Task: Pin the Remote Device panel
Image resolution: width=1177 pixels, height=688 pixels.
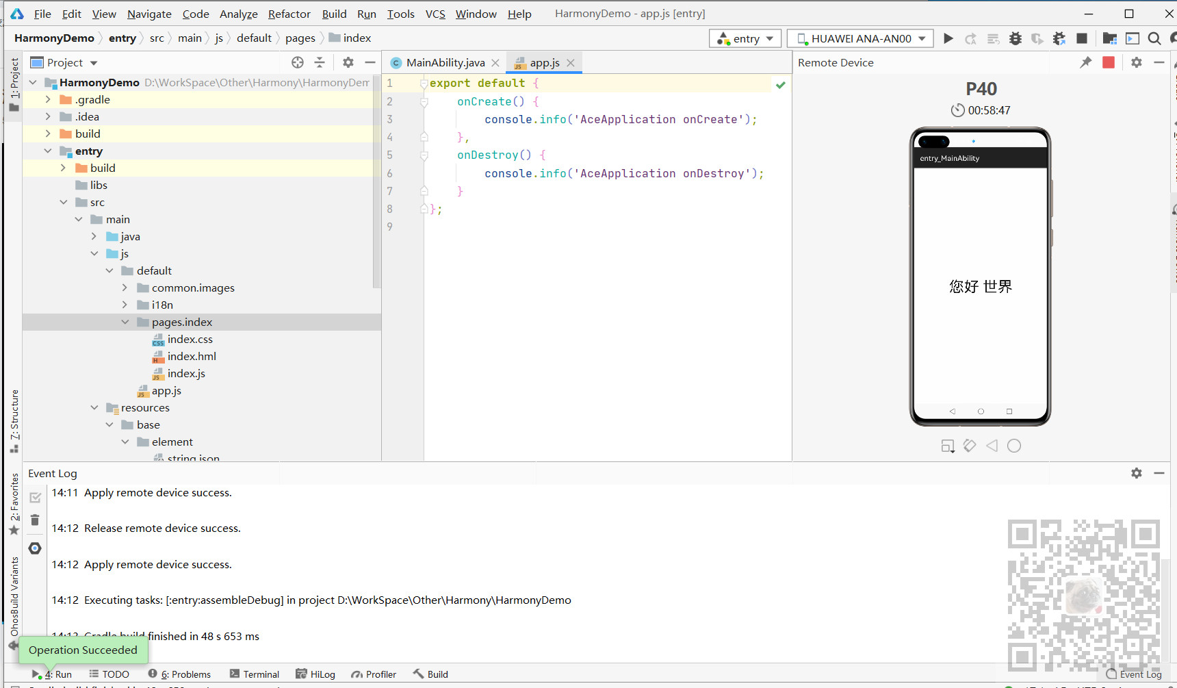Action: pos(1086,62)
